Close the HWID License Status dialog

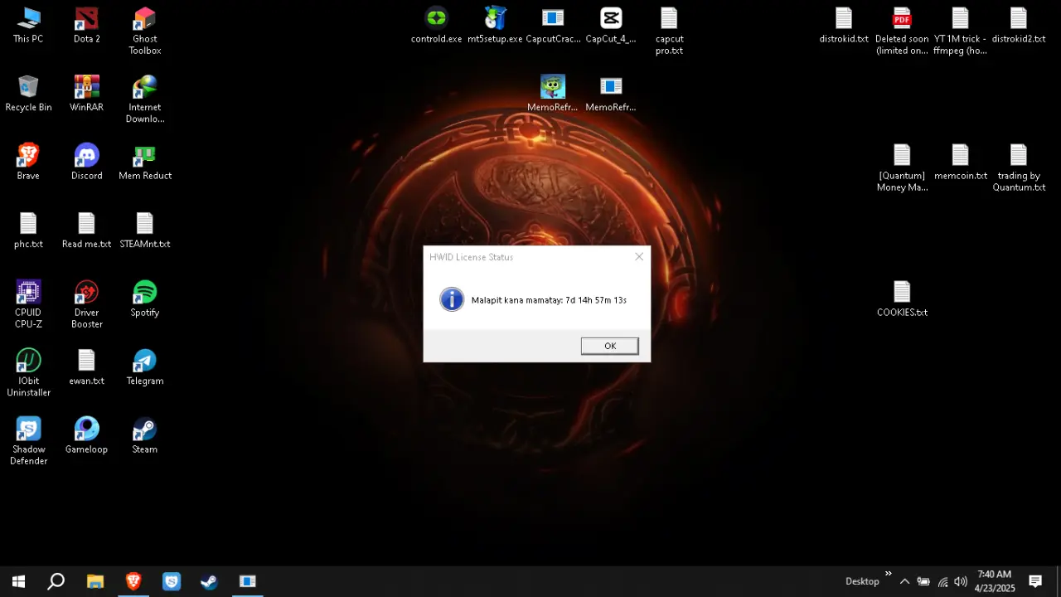(x=638, y=257)
